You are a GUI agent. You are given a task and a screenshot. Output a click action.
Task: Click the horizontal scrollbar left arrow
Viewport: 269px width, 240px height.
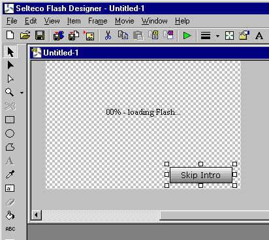(x=36, y=215)
